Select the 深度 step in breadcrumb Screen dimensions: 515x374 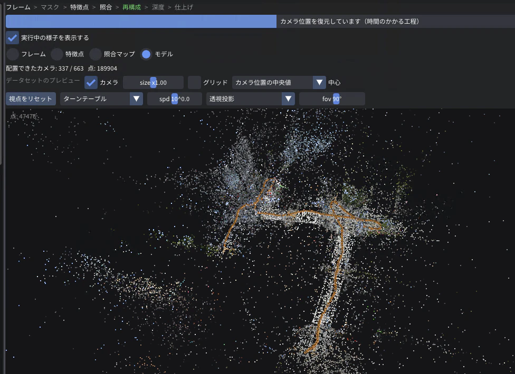(158, 7)
